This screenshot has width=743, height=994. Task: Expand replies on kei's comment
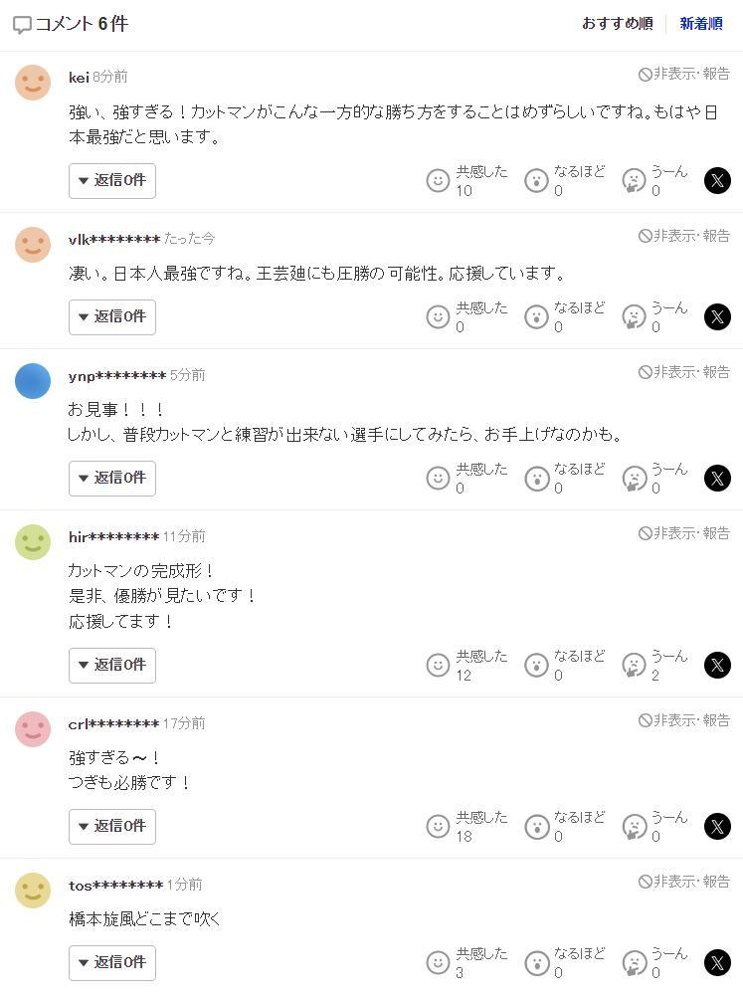112,180
